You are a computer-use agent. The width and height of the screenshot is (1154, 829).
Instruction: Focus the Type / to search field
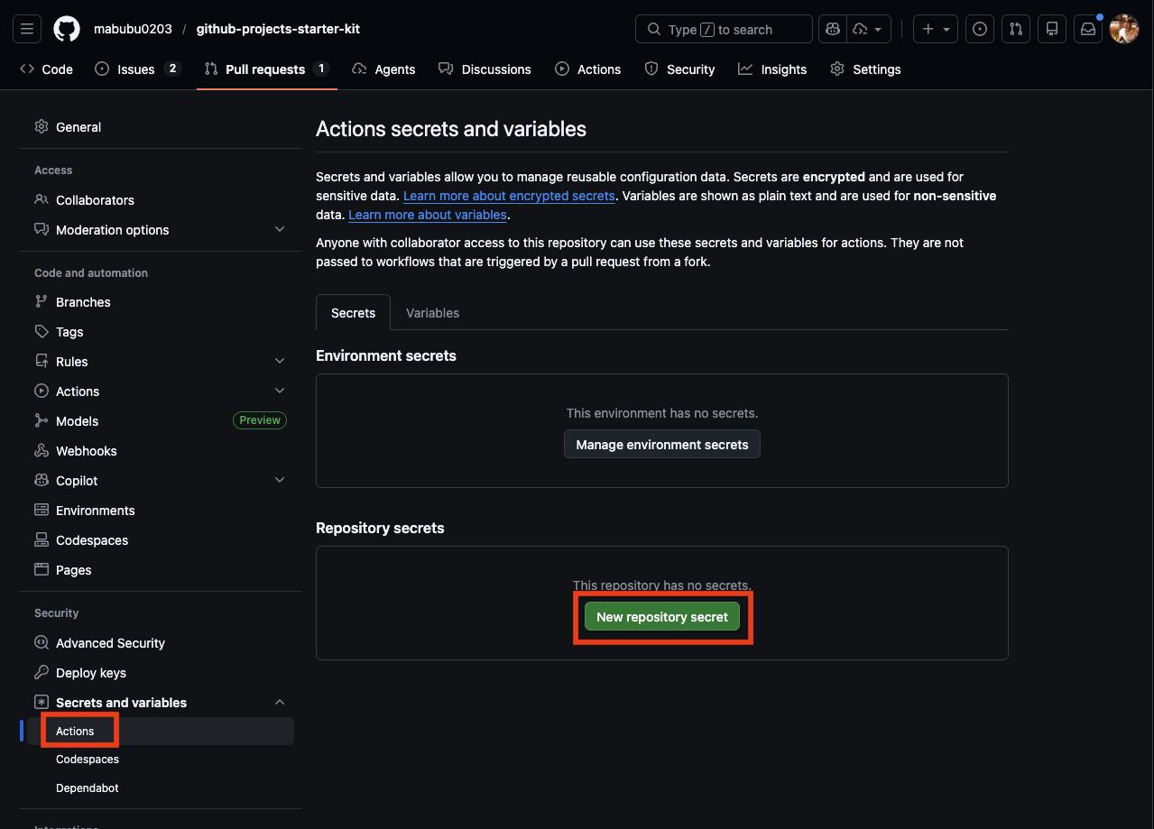click(725, 29)
